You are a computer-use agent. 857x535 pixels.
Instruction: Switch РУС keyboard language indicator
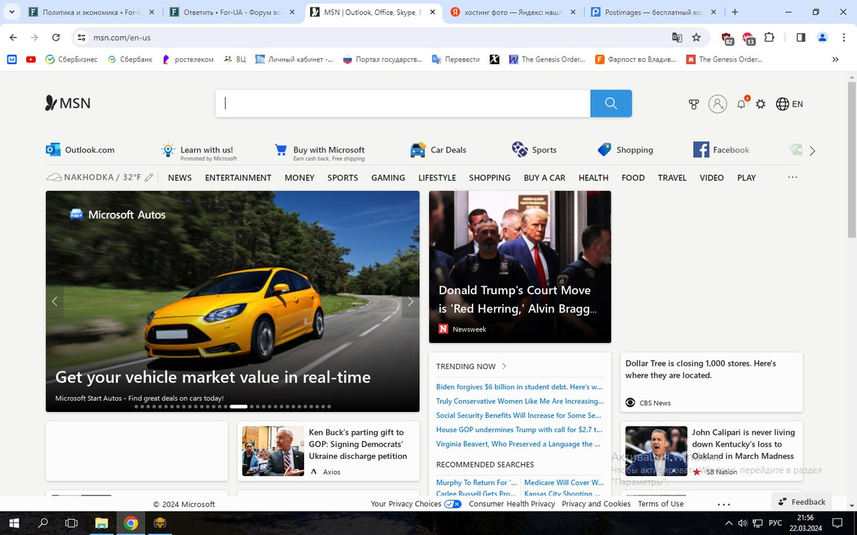pos(775,523)
